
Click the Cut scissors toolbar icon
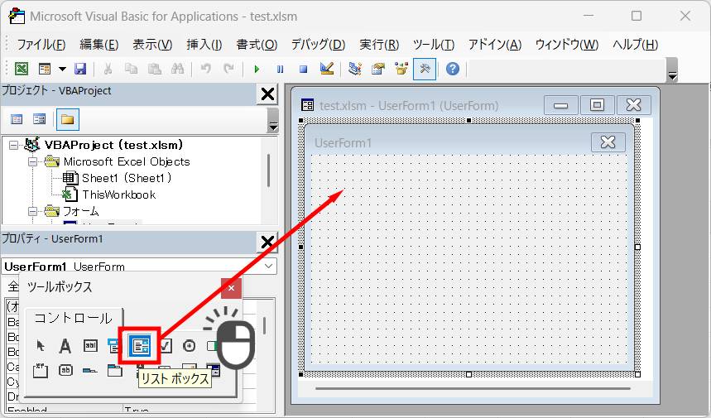click(108, 69)
